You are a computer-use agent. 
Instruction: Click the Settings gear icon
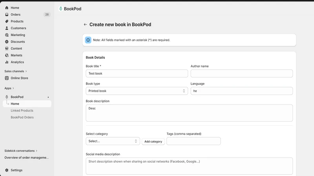[7, 170]
